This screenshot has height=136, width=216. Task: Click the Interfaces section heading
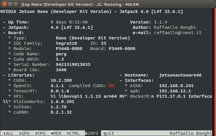click(139, 80)
